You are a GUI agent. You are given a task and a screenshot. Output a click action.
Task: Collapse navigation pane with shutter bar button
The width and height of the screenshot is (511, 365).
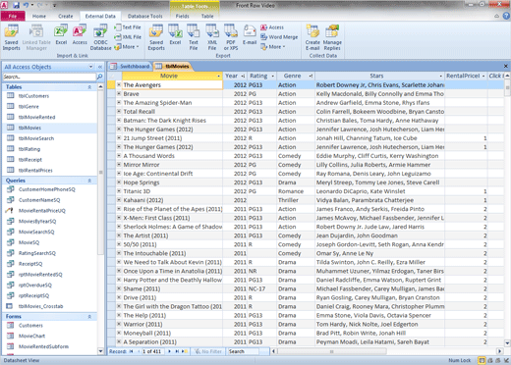pos(100,67)
